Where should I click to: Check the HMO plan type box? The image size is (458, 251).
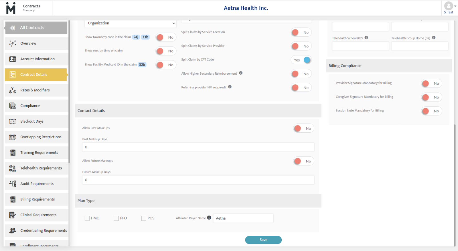87,218
